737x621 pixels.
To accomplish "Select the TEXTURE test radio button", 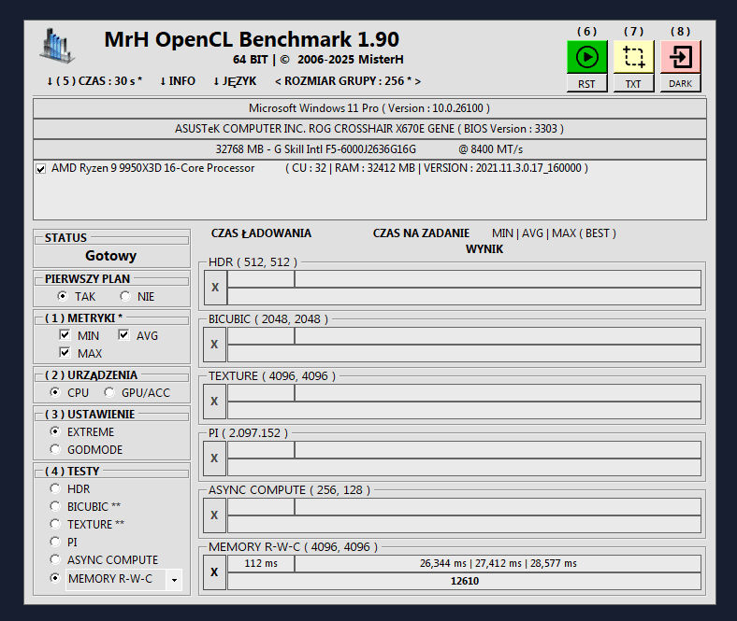I will 55,524.
